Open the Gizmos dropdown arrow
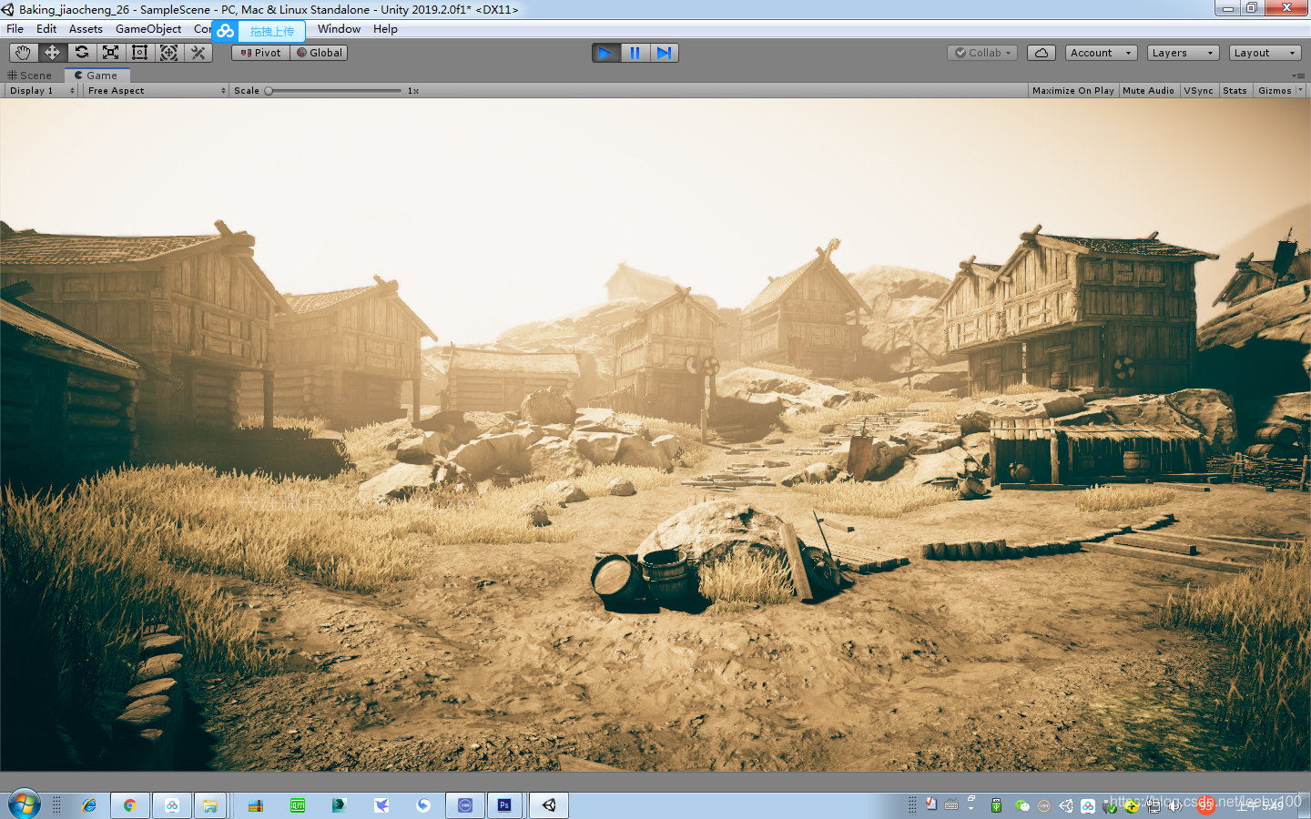The height and width of the screenshot is (819, 1311). point(1300,91)
